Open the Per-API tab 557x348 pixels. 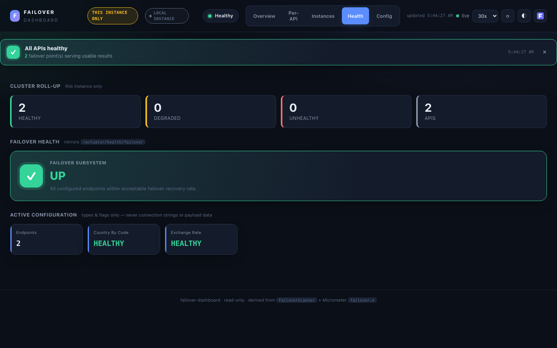click(x=294, y=16)
